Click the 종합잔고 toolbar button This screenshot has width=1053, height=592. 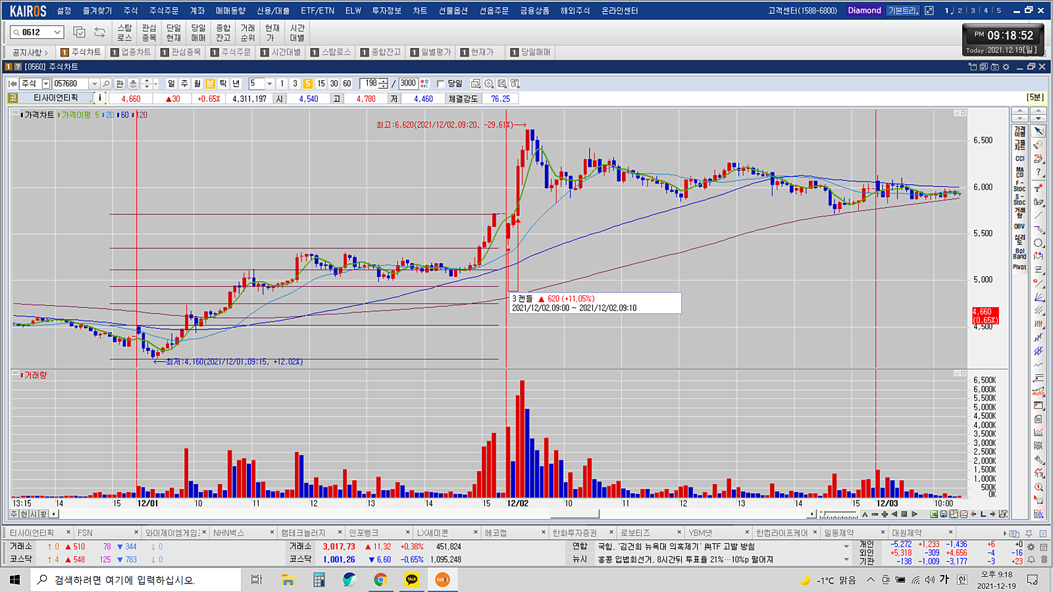pyautogui.click(x=223, y=32)
